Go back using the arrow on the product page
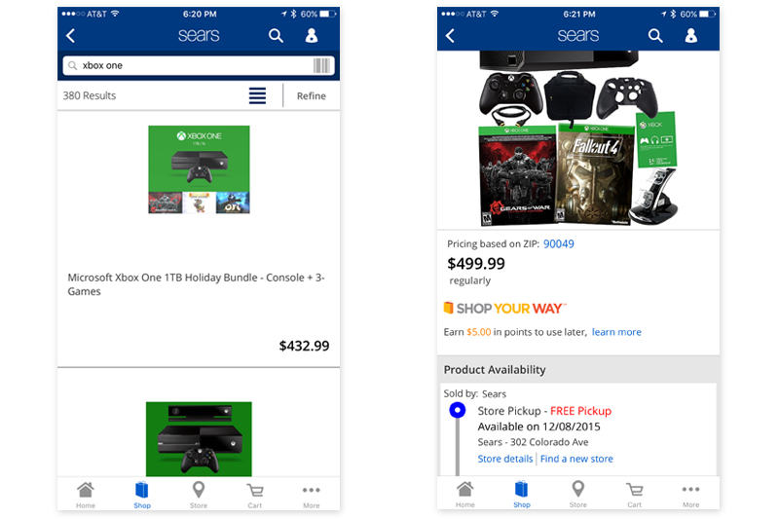Image resolution: width=779 pixels, height=519 pixels. 450,36
